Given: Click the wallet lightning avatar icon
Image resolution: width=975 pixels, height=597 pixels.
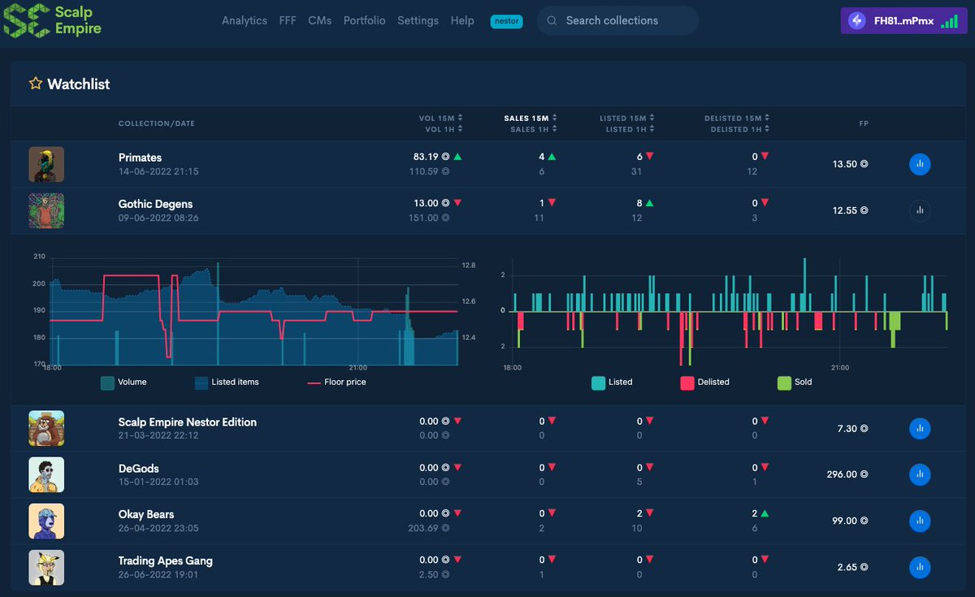Looking at the screenshot, I should coord(856,20).
